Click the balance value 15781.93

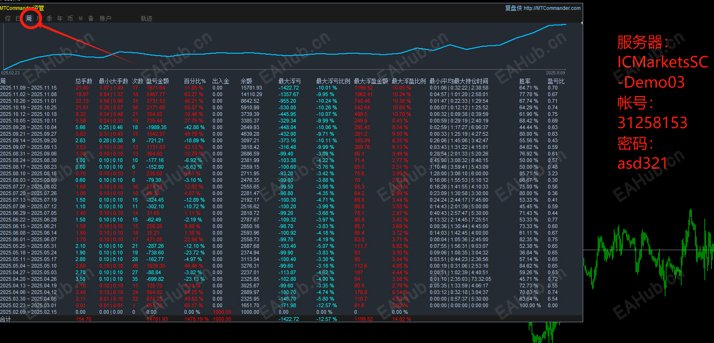coord(250,88)
